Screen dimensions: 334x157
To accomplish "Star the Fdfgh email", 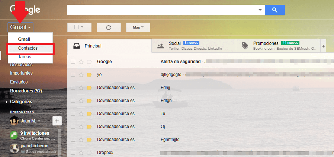I will [81, 101].
